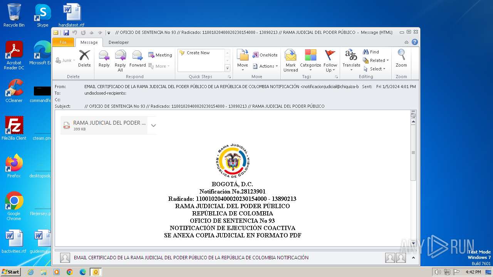The height and width of the screenshot is (277, 493).
Task: Open the File tab
Action: tap(63, 42)
